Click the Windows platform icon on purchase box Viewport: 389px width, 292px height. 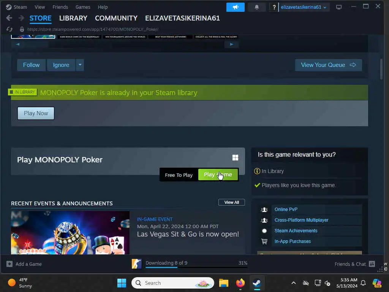coord(235,158)
